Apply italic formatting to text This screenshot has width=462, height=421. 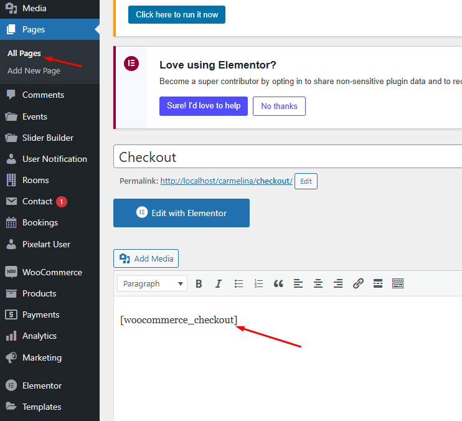pos(219,283)
